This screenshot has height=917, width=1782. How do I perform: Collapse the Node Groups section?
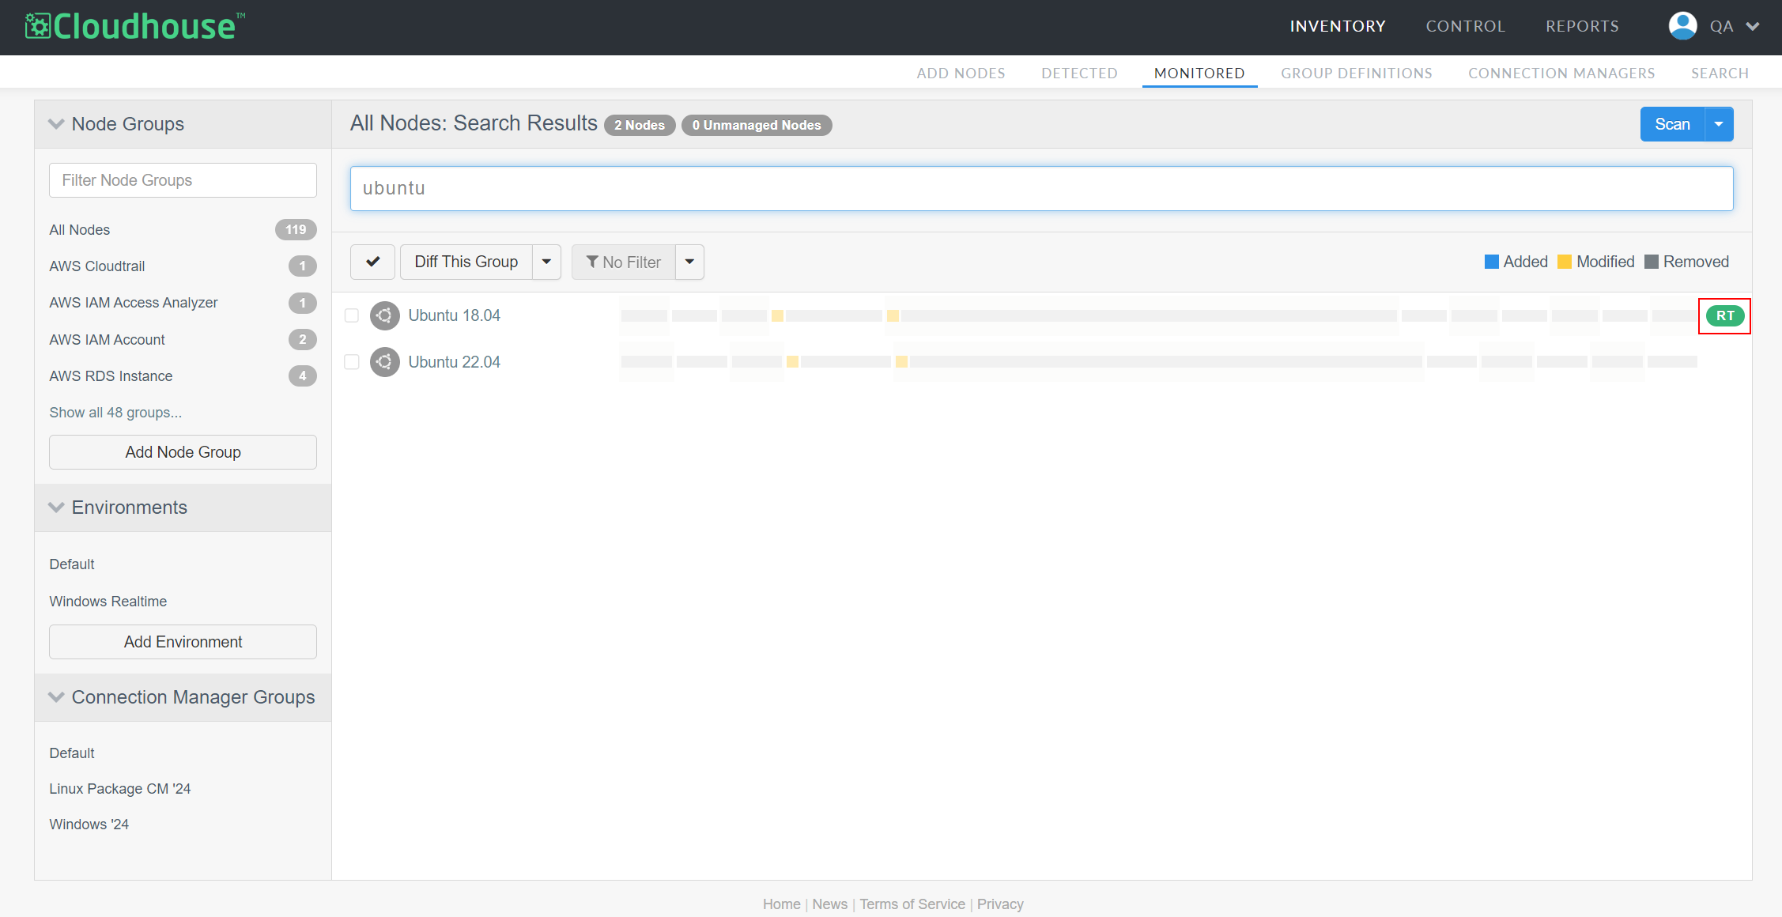click(56, 124)
